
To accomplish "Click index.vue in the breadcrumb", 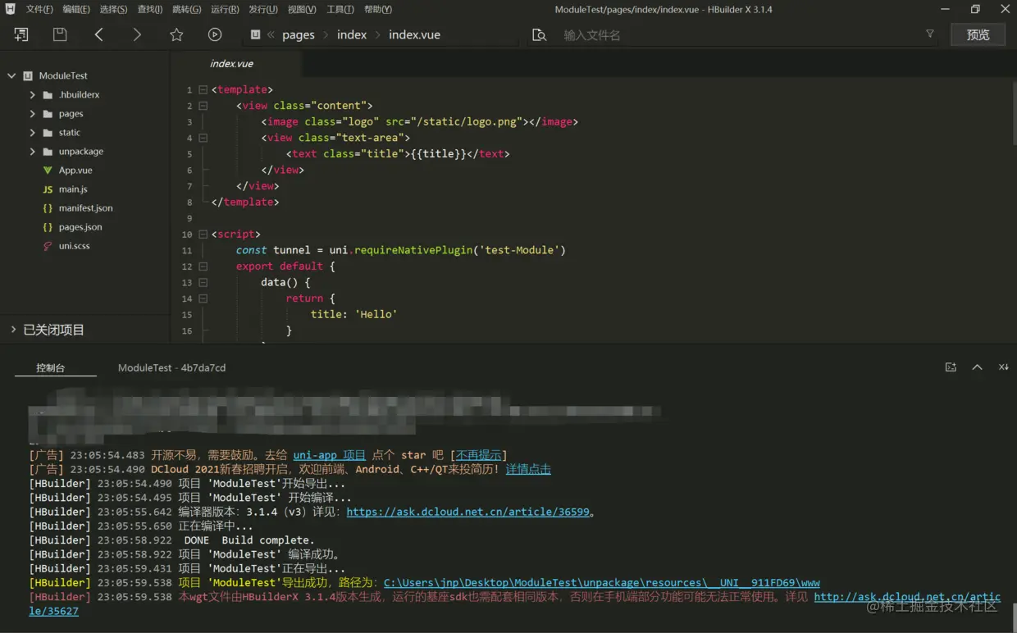I will point(414,34).
